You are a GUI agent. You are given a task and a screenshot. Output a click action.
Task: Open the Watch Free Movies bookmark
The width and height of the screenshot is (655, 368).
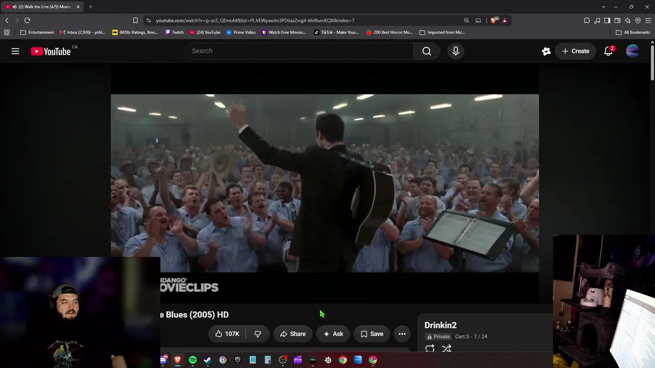point(284,32)
